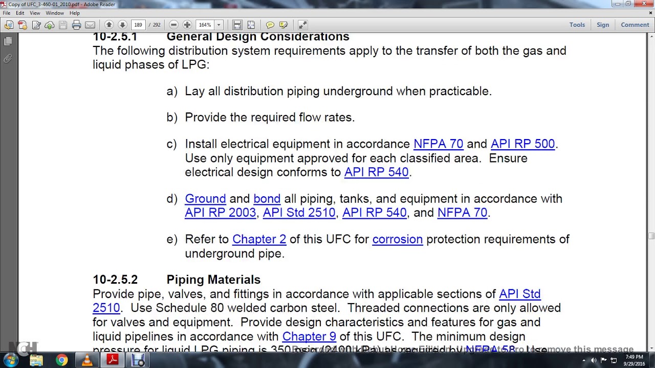
Task: Open the Comment pane
Action: 635,25
